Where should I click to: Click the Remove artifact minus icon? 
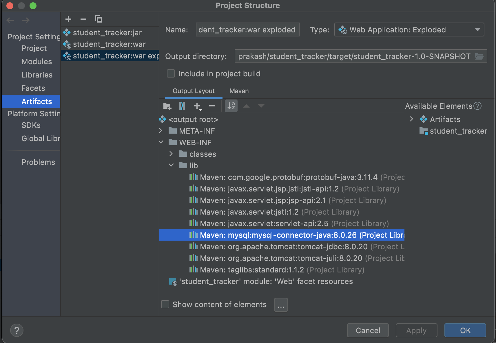(83, 19)
